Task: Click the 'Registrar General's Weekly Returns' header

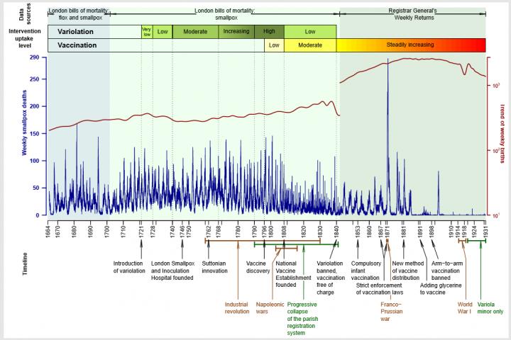Action: click(412, 15)
